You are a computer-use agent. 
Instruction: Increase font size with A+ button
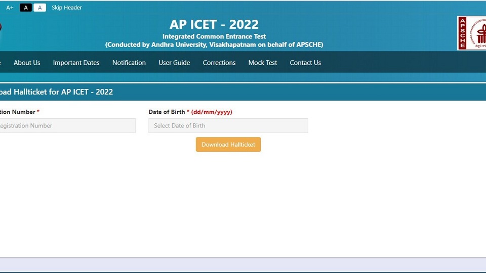[x=10, y=8]
